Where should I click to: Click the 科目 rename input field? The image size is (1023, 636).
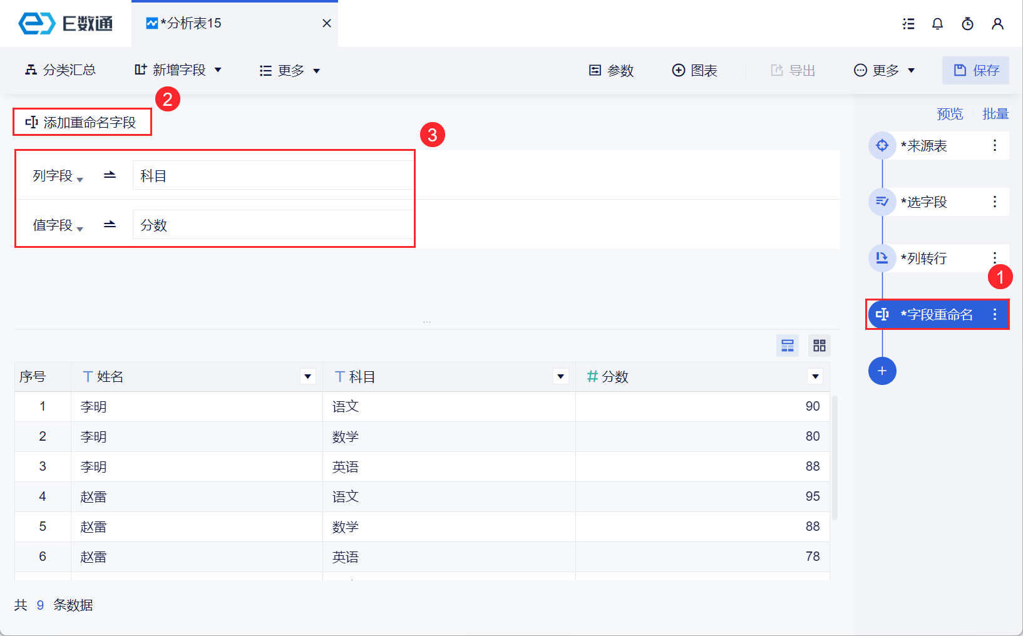tap(272, 176)
